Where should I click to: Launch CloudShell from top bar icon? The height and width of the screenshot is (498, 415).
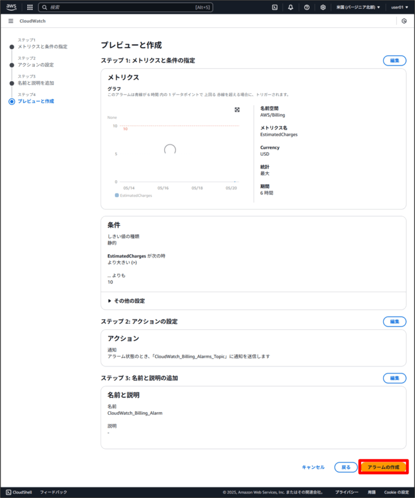click(x=275, y=7)
